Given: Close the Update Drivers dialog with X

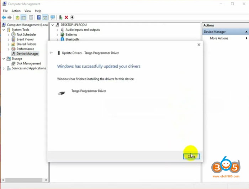Looking at the screenshot, I should 199,45.
